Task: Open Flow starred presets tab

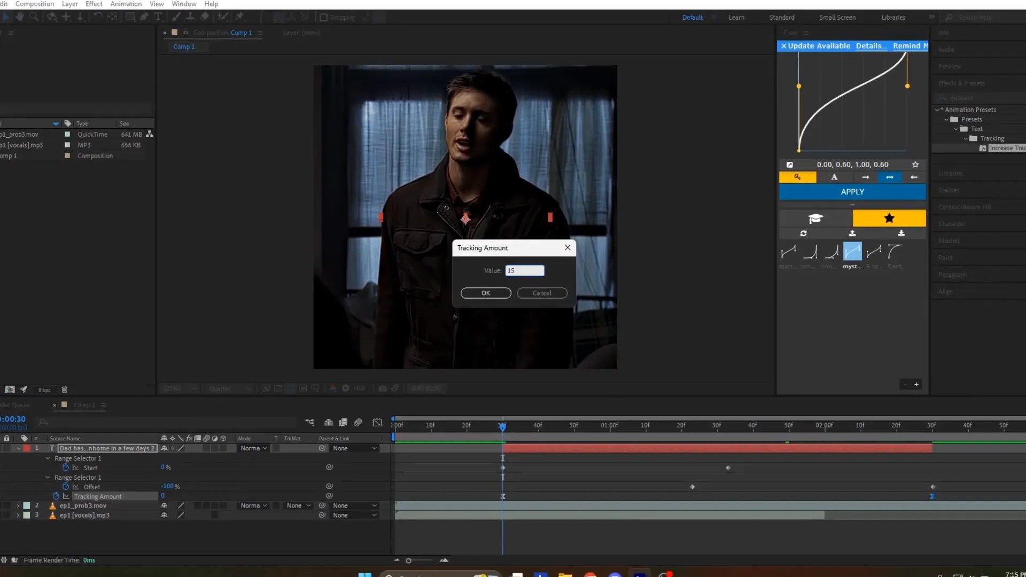Action: tap(889, 218)
